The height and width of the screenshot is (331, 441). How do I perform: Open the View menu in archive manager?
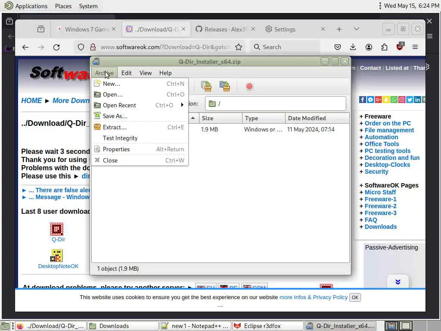tap(146, 73)
